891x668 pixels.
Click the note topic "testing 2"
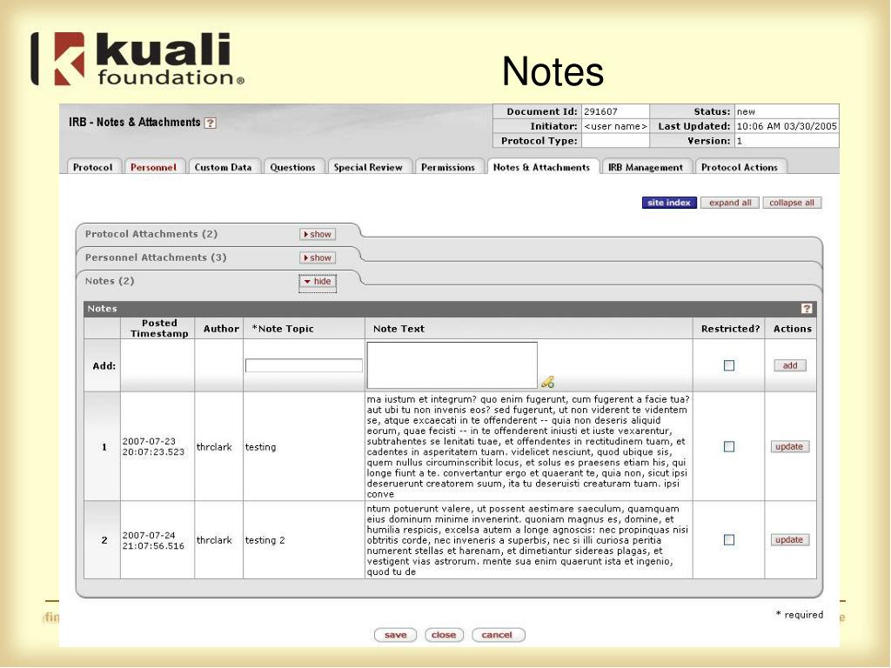(x=265, y=540)
